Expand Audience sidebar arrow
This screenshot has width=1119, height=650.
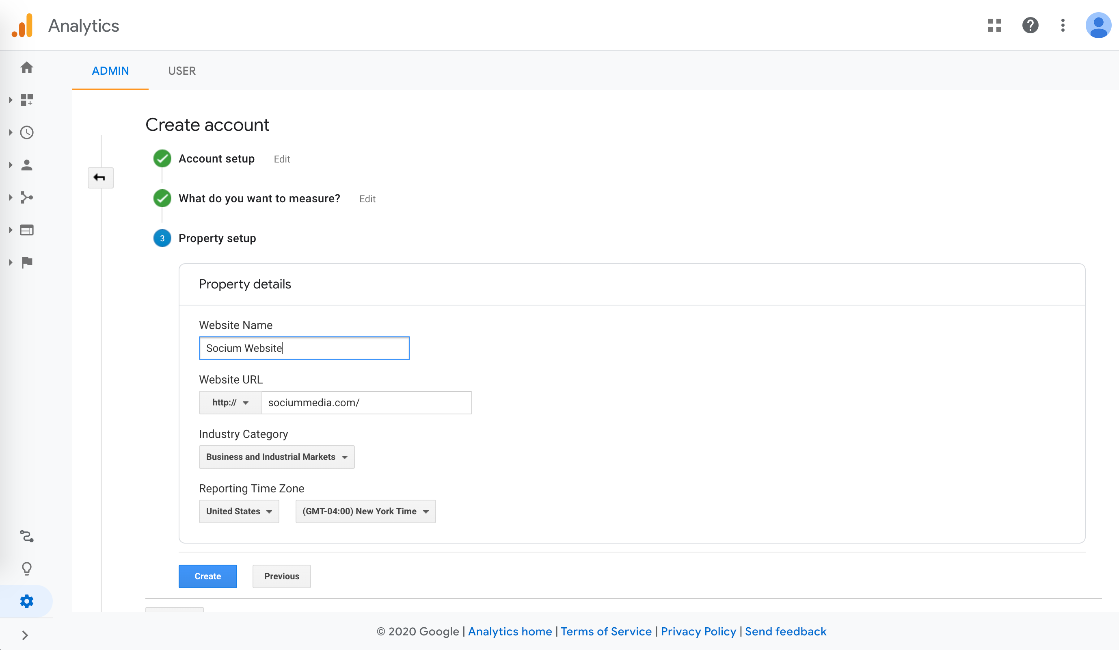coord(11,165)
